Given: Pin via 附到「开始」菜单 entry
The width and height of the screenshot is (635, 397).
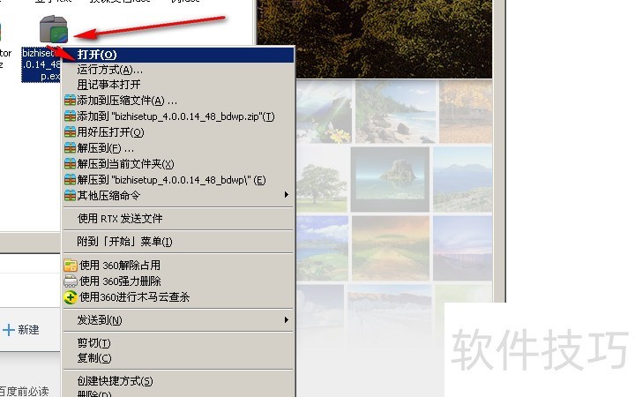Looking at the screenshot, I should 124,242.
